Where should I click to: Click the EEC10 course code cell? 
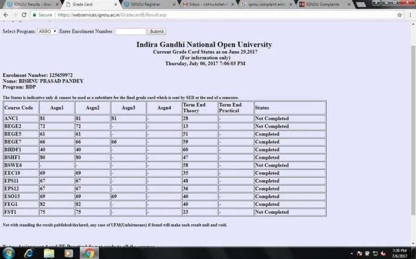coord(21,173)
